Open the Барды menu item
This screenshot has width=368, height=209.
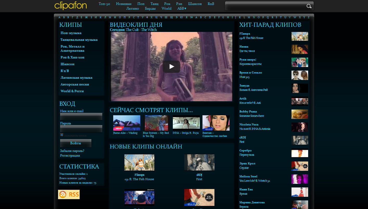pos(150,8)
